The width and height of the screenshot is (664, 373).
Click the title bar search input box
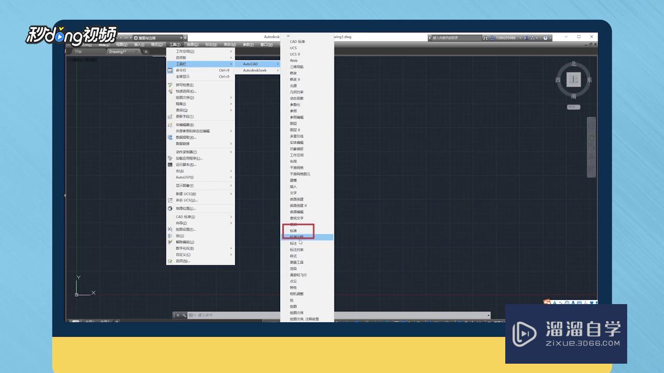coord(455,38)
